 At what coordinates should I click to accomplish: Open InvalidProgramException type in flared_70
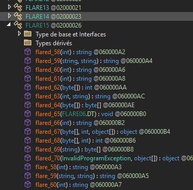click(96, 158)
